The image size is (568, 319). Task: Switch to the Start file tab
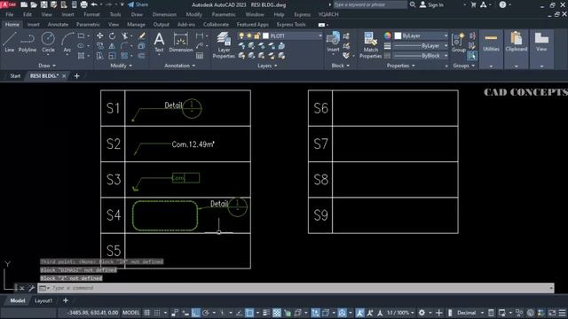pyautogui.click(x=15, y=75)
